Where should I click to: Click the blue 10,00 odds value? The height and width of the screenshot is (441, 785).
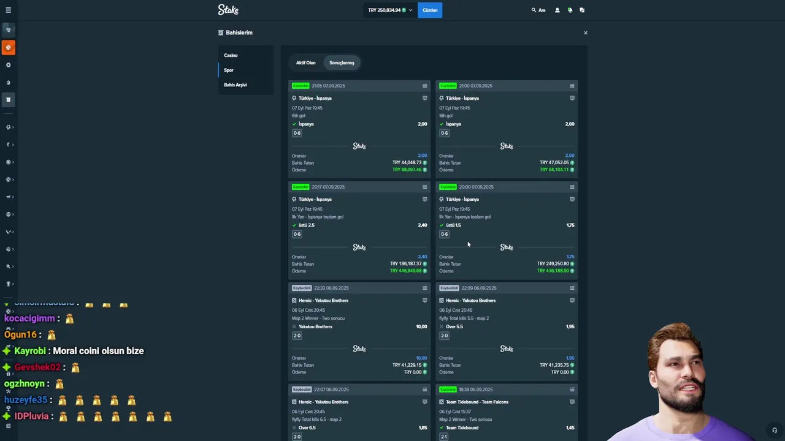click(421, 358)
